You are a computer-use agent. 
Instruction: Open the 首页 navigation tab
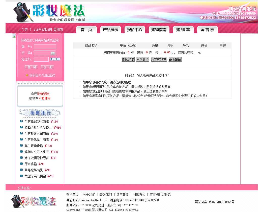(86, 30)
